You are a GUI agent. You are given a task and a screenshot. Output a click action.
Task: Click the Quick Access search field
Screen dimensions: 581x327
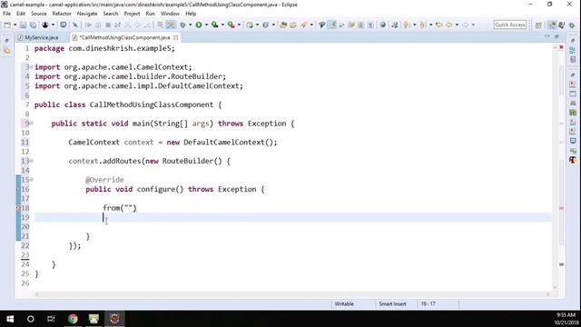(x=510, y=25)
